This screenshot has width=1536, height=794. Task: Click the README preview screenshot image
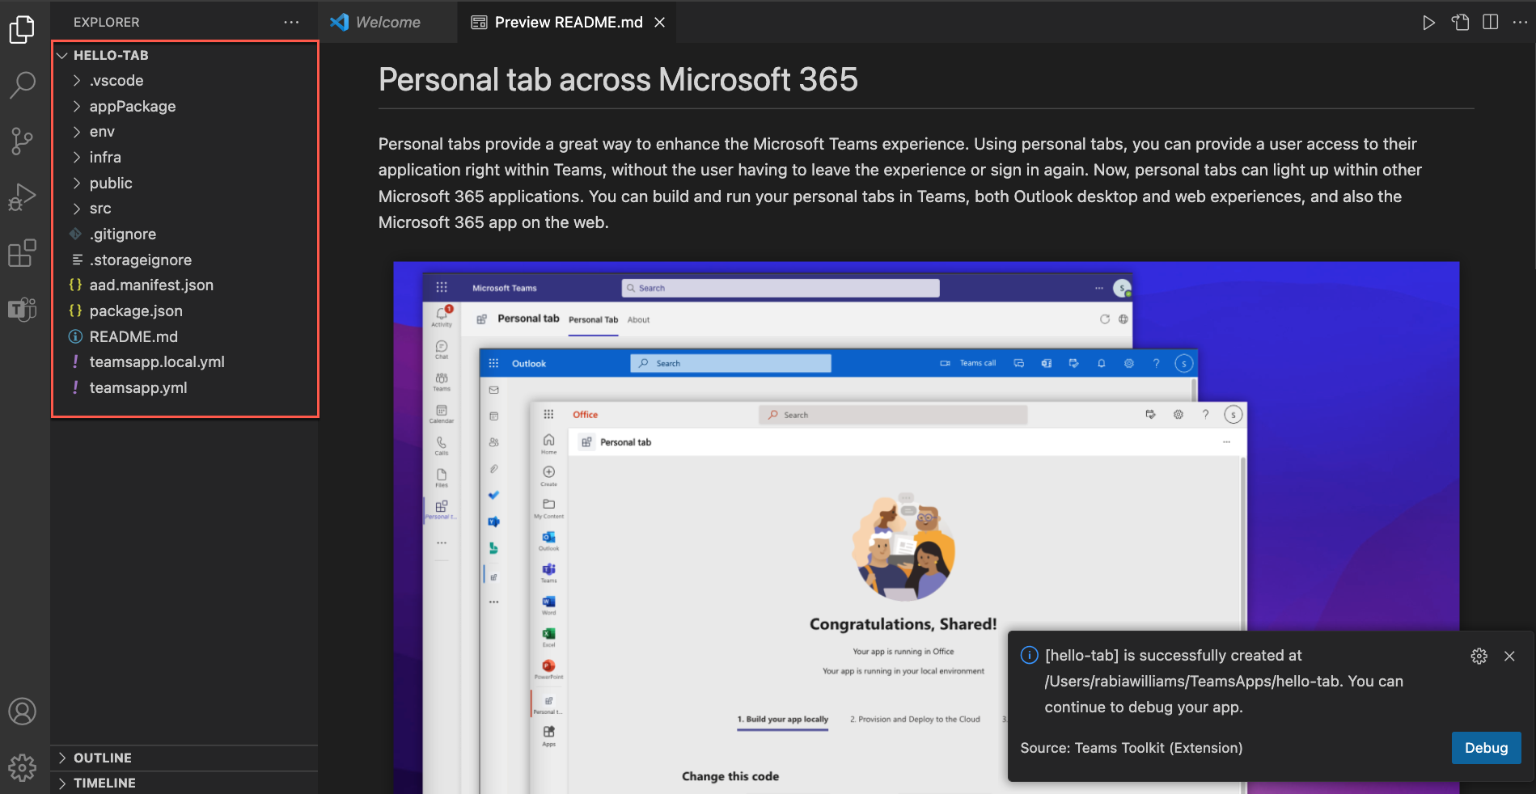point(926,527)
